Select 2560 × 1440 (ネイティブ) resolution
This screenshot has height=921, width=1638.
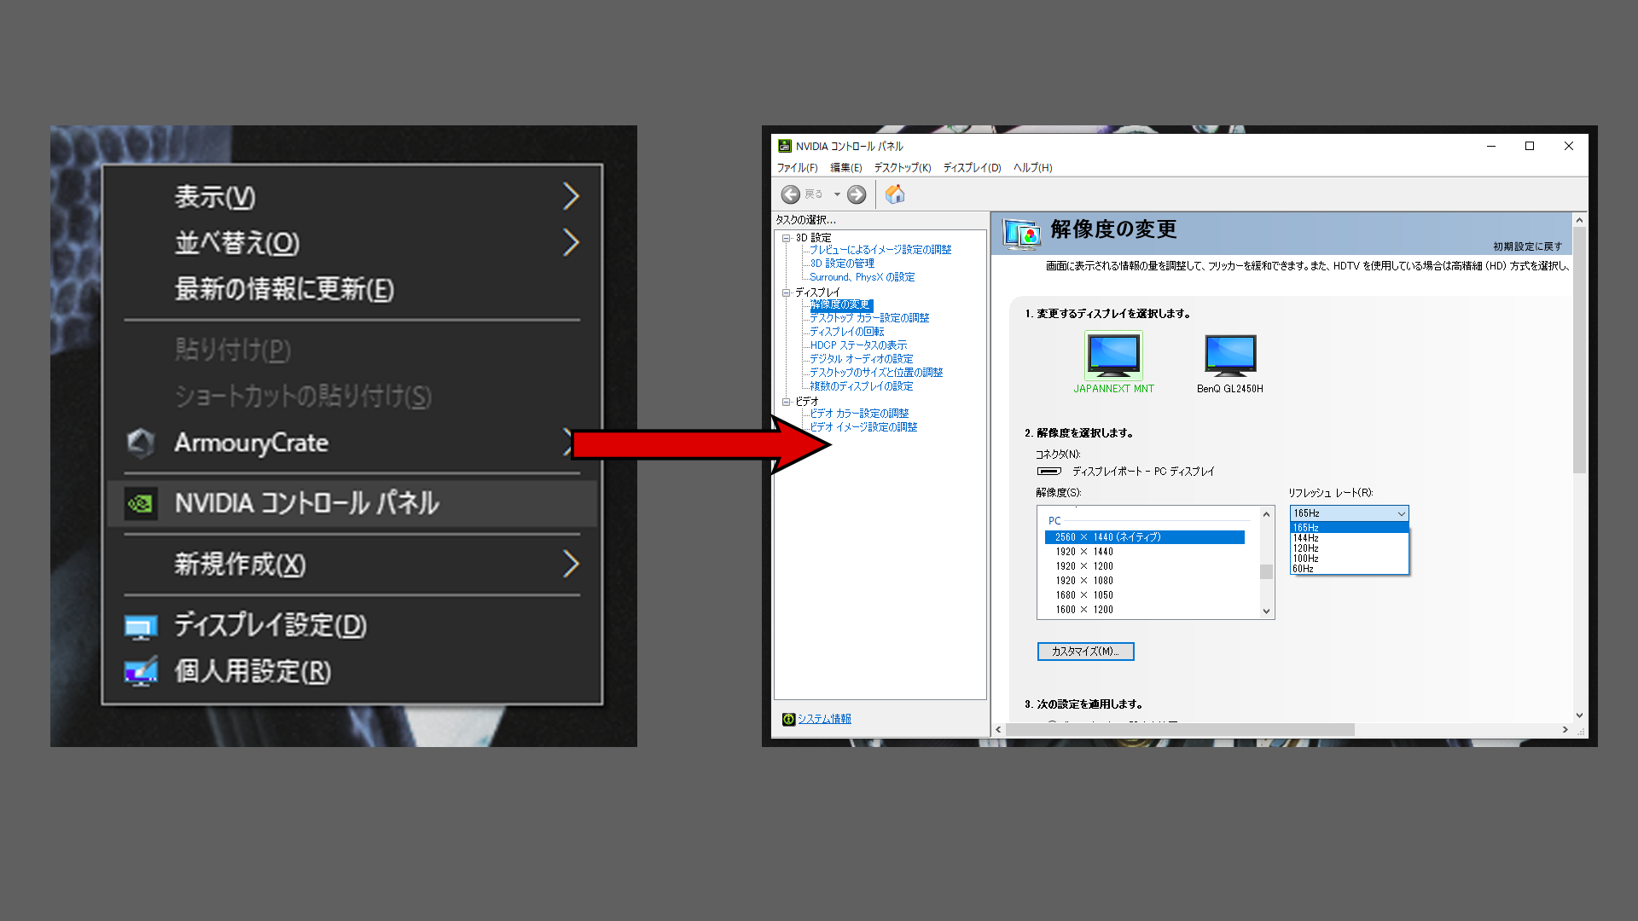point(1145,537)
